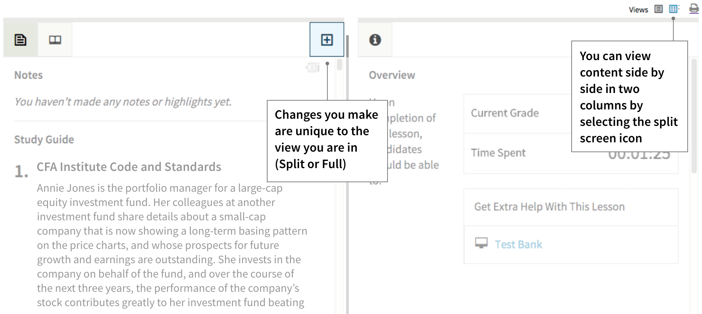Open the Study Guide book tab
This screenshot has height=314, width=702.
[55, 40]
